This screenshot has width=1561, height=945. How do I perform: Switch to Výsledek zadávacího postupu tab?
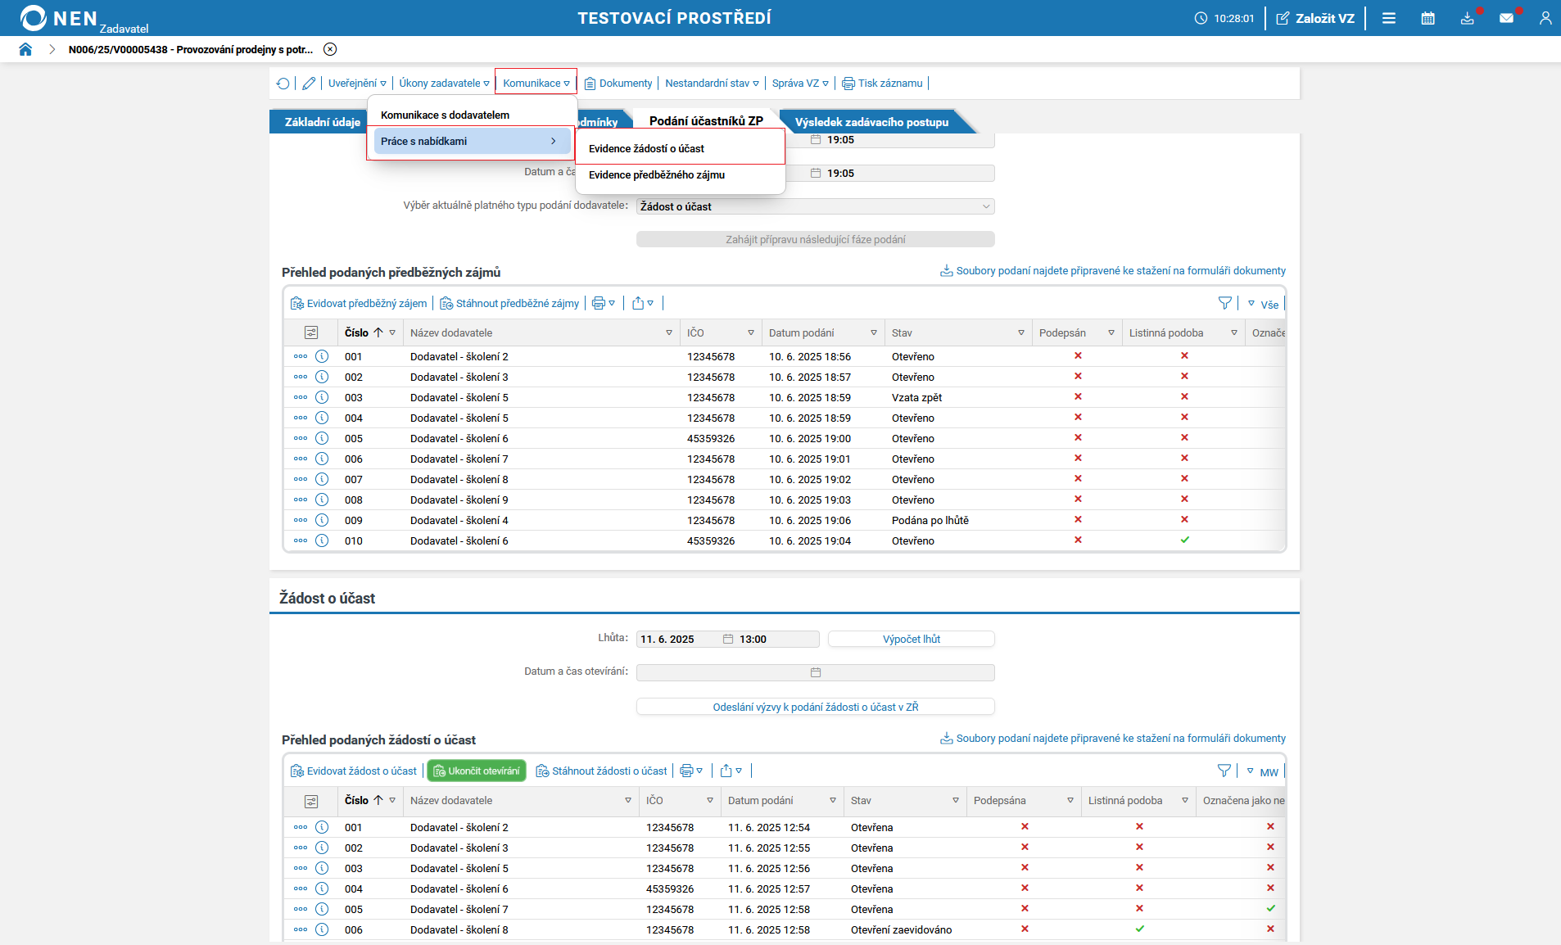pyautogui.click(x=871, y=122)
